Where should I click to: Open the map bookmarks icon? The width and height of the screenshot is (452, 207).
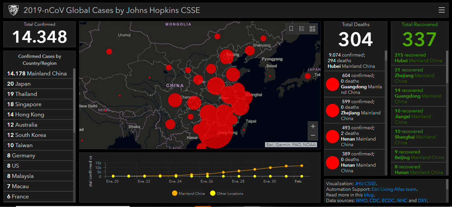pos(291,28)
